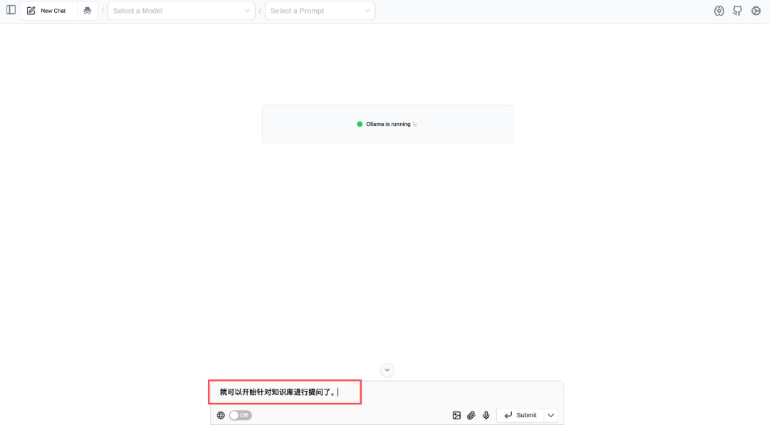Toggle the Off switch near the globe
769x425 pixels.
point(240,415)
